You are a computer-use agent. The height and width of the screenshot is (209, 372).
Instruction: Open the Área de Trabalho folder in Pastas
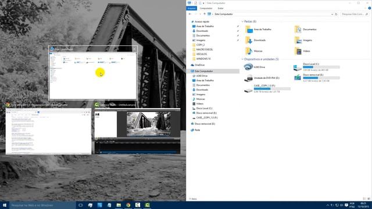258,30
